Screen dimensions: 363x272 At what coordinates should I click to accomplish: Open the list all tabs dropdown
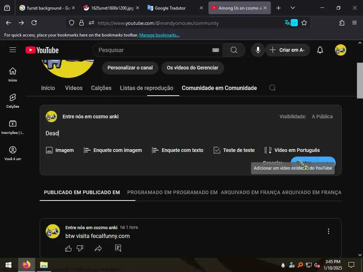(292, 8)
